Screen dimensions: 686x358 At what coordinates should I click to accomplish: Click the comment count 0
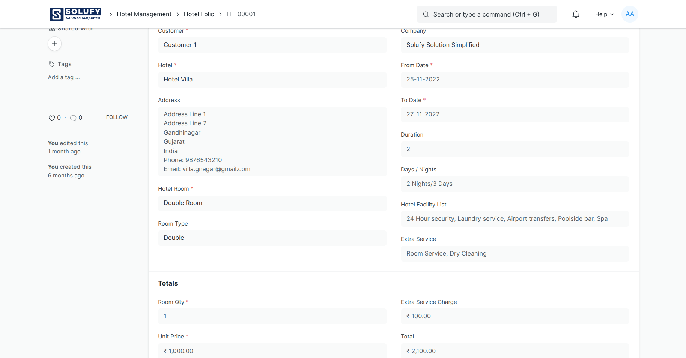(80, 118)
